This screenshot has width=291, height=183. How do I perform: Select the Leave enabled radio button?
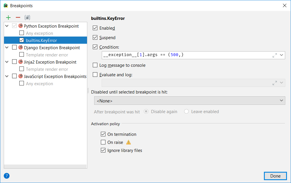coord(186,111)
